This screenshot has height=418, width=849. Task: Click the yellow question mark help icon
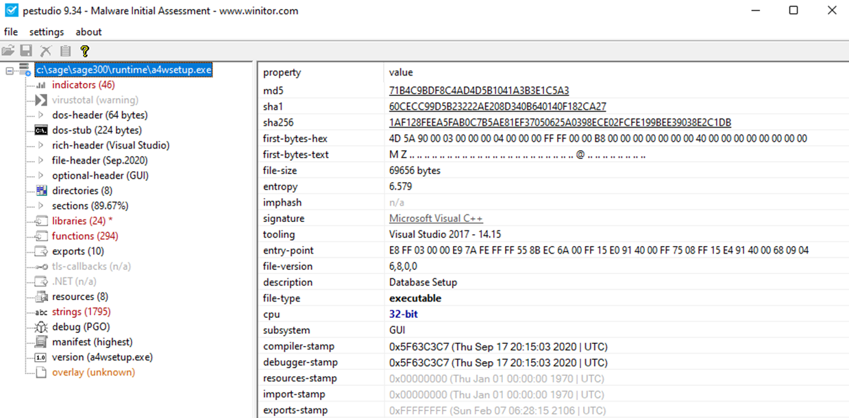(84, 51)
